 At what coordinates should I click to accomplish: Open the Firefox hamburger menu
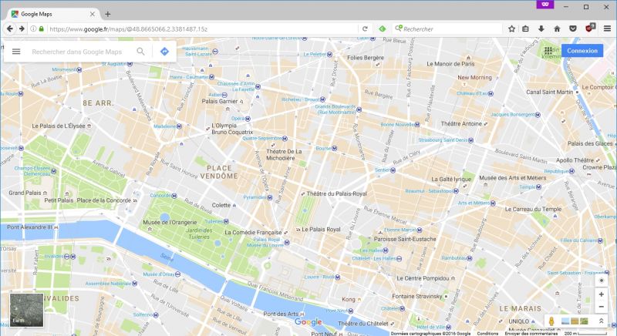607,29
